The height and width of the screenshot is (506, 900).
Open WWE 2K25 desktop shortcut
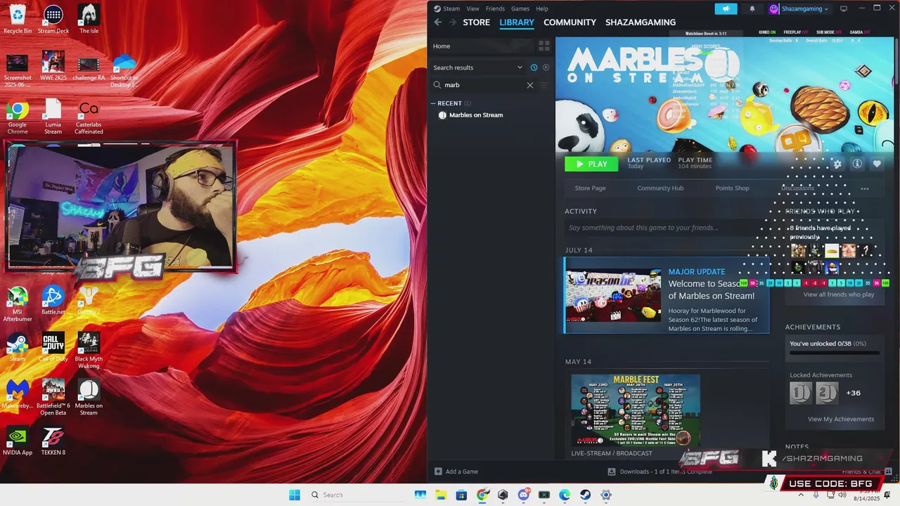pyautogui.click(x=53, y=66)
